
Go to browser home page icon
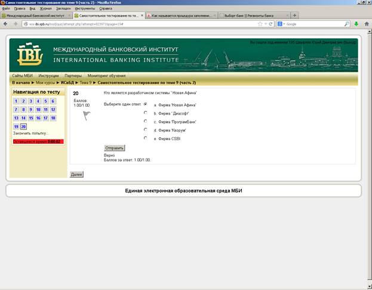tap(367, 24)
